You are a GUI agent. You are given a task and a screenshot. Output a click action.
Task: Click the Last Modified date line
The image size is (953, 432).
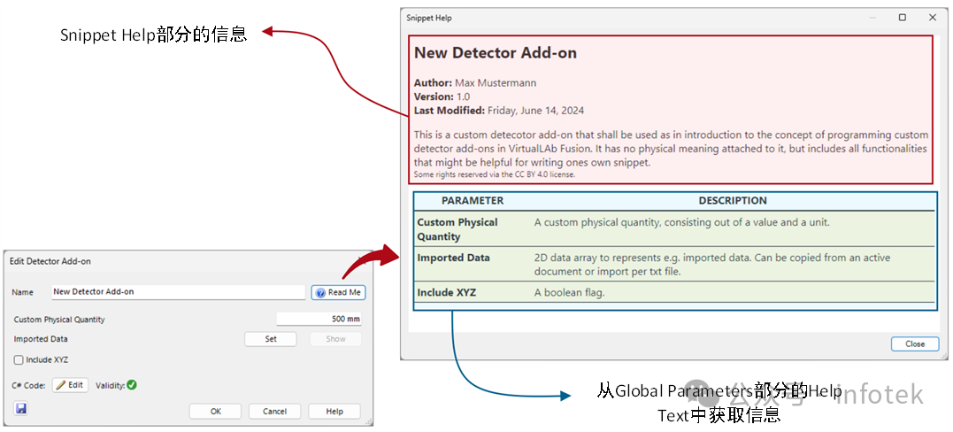coord(499,111)
